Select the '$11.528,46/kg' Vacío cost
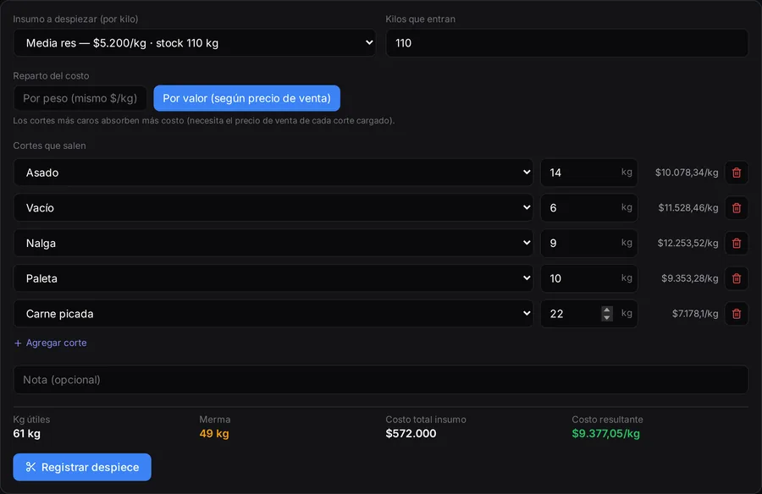762x494 pixels. click(x=688, y=208)
